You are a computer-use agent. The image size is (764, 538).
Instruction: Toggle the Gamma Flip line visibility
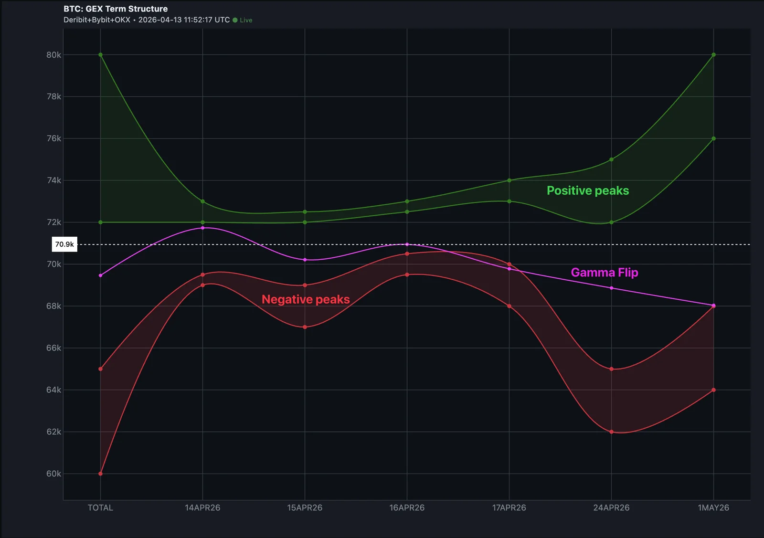coord(604,273)
